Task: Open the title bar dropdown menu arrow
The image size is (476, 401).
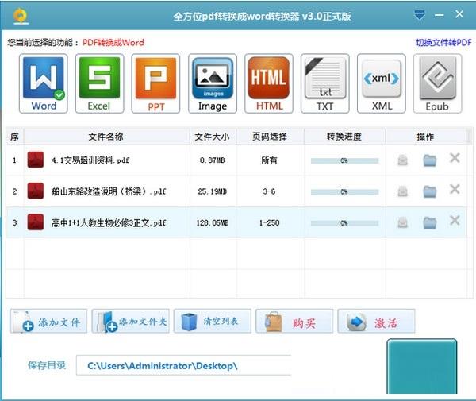Action: click(x=420, y=15)
